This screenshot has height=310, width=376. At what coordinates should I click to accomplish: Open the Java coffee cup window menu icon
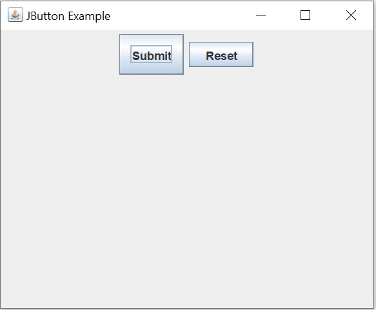(15, 15)
